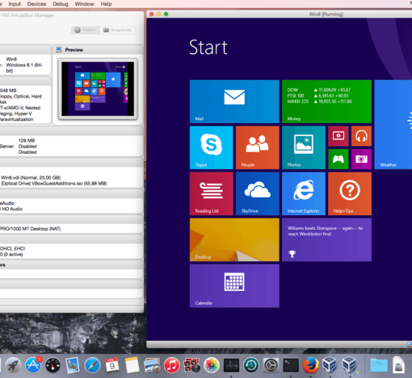Viewport: 412px width, 378px height.
Task: Open Activity Monitor from the Dock
Action: click(x=231, y=365)
